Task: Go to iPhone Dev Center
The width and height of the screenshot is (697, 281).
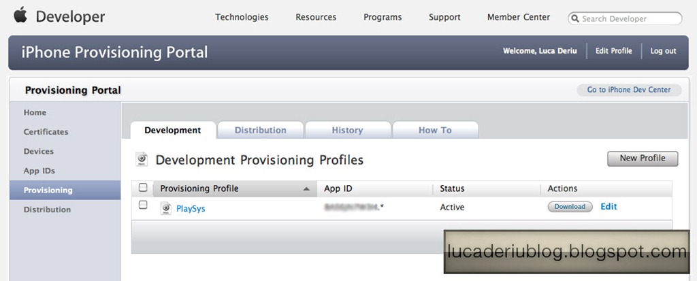Action: (x=629, y=90)
